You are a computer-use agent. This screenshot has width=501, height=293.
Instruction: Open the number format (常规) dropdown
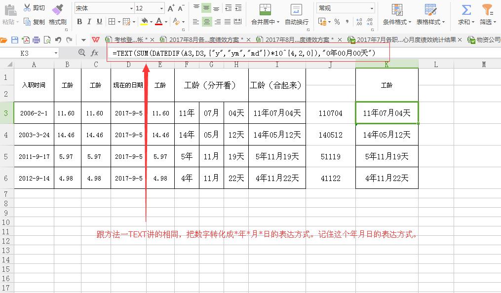pyautogui.click(x=372, y=8)
